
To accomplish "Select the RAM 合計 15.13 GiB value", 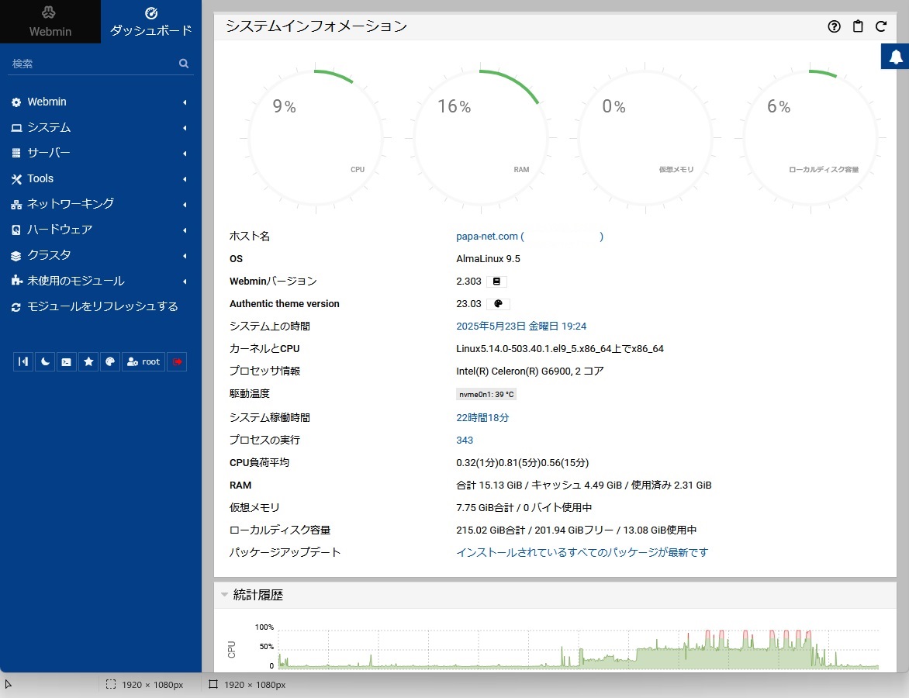I will point(489,485).
